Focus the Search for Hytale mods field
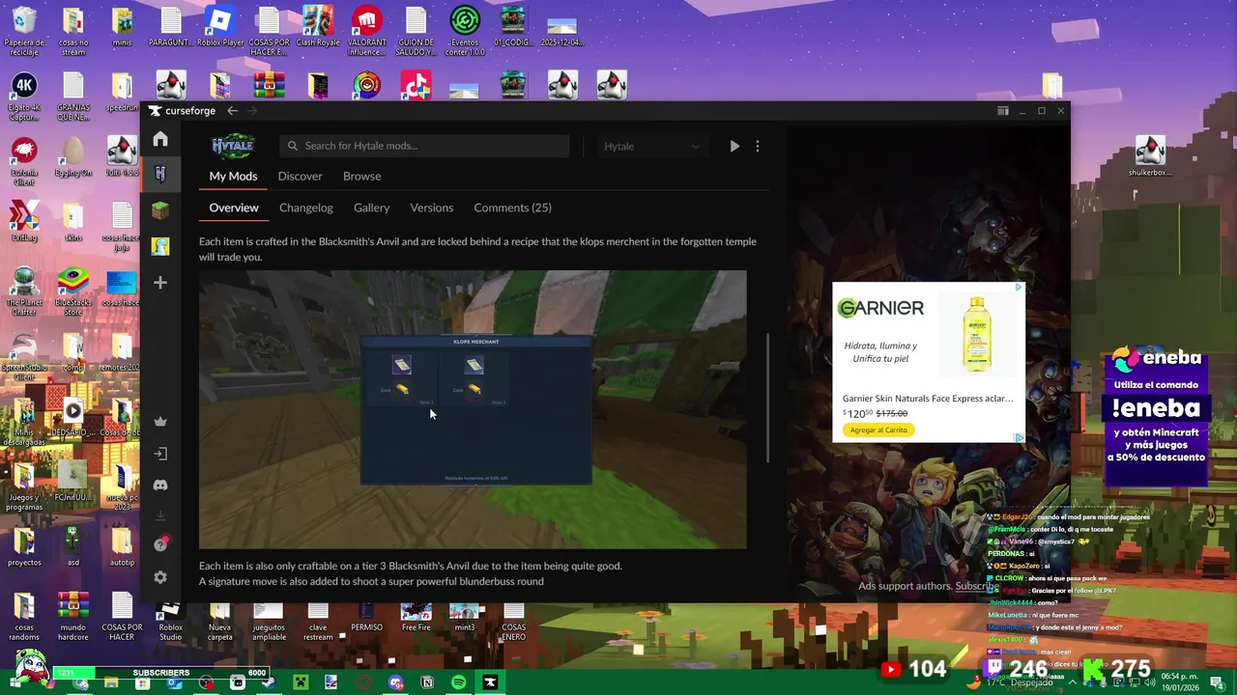Viewport: 1237px width, 695px height. pyautogui.click(x=425, y=146)
